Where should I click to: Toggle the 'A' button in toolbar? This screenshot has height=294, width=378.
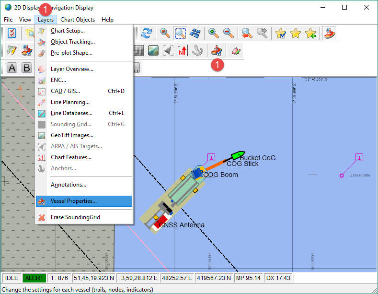click(x=12, y=68)
